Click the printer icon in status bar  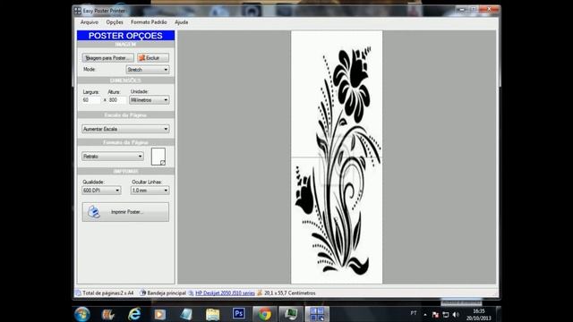pos(191,292)
